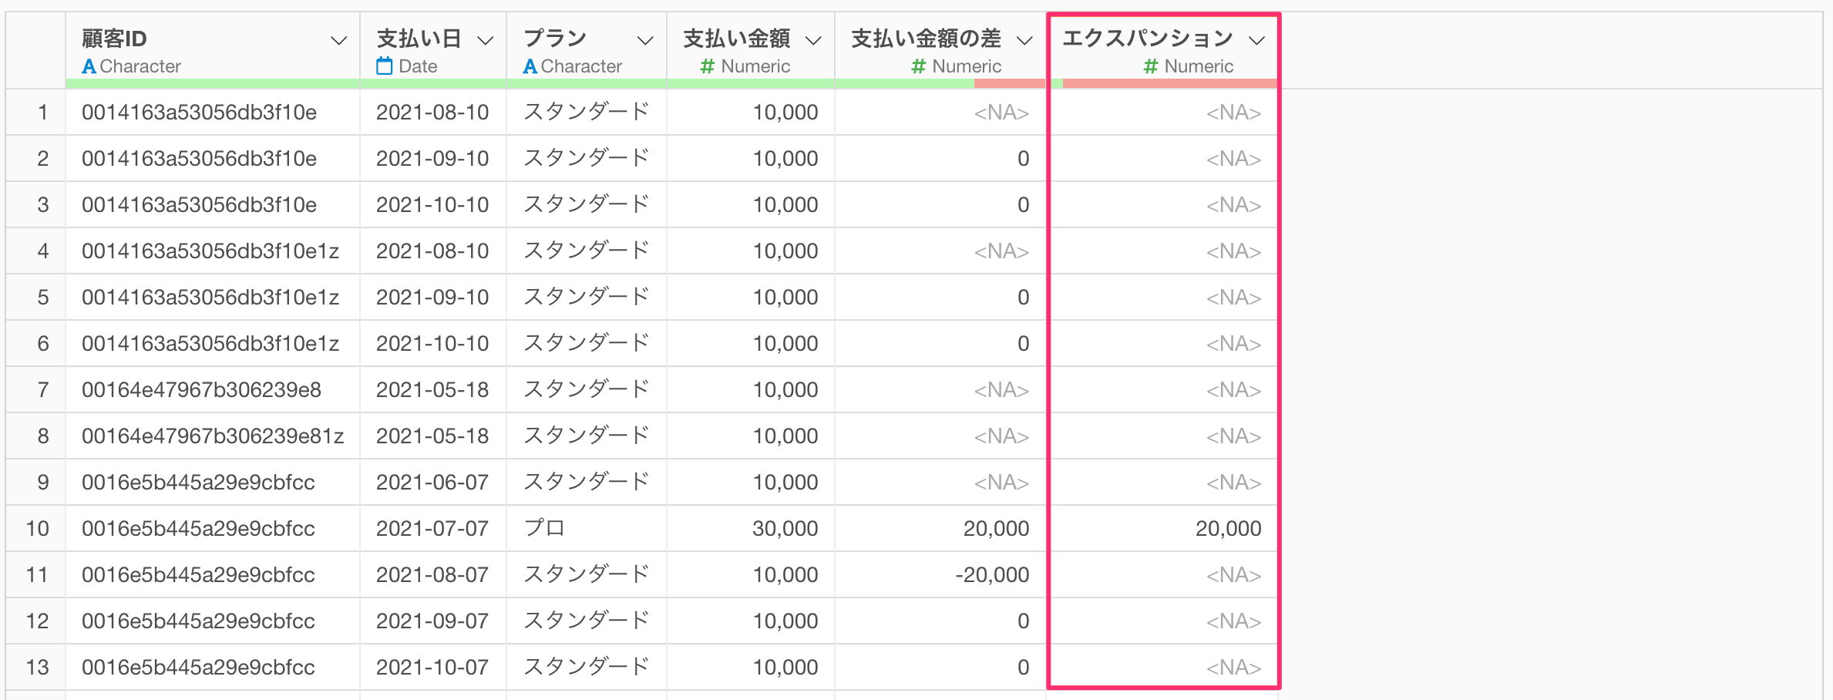Open the 支払い金額の差 column dropdown
Screen dimensions: 1833x700
(x=1024, y=40)
